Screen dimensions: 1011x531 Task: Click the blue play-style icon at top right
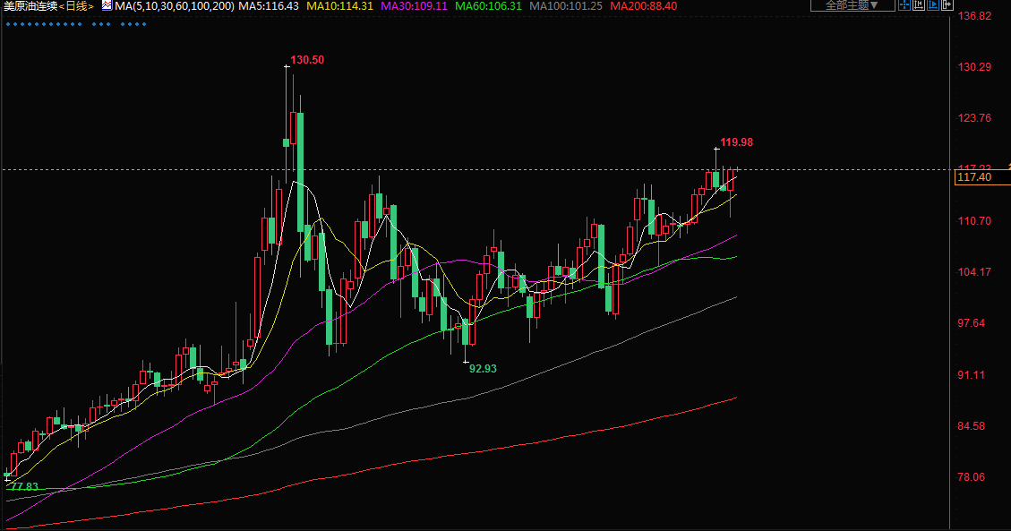coord(932,5)
